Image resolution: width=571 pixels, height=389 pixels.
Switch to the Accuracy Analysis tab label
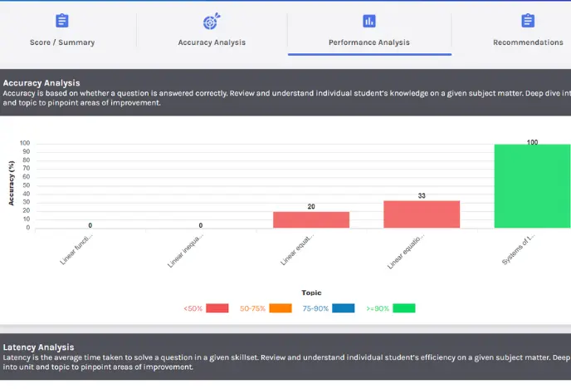(x=211, y=42)
